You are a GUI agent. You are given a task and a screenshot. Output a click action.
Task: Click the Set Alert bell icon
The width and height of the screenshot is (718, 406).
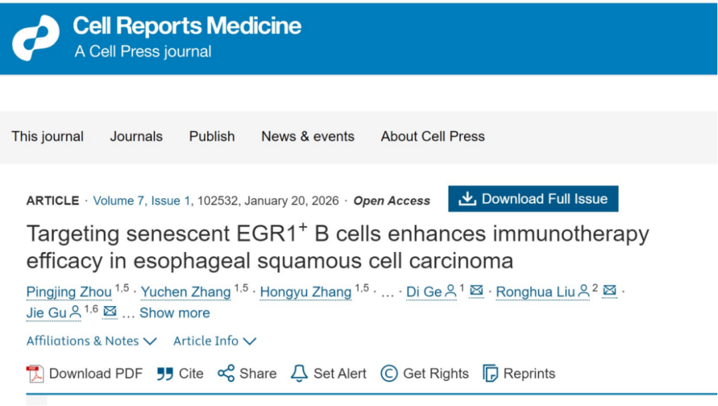point(300,374)
